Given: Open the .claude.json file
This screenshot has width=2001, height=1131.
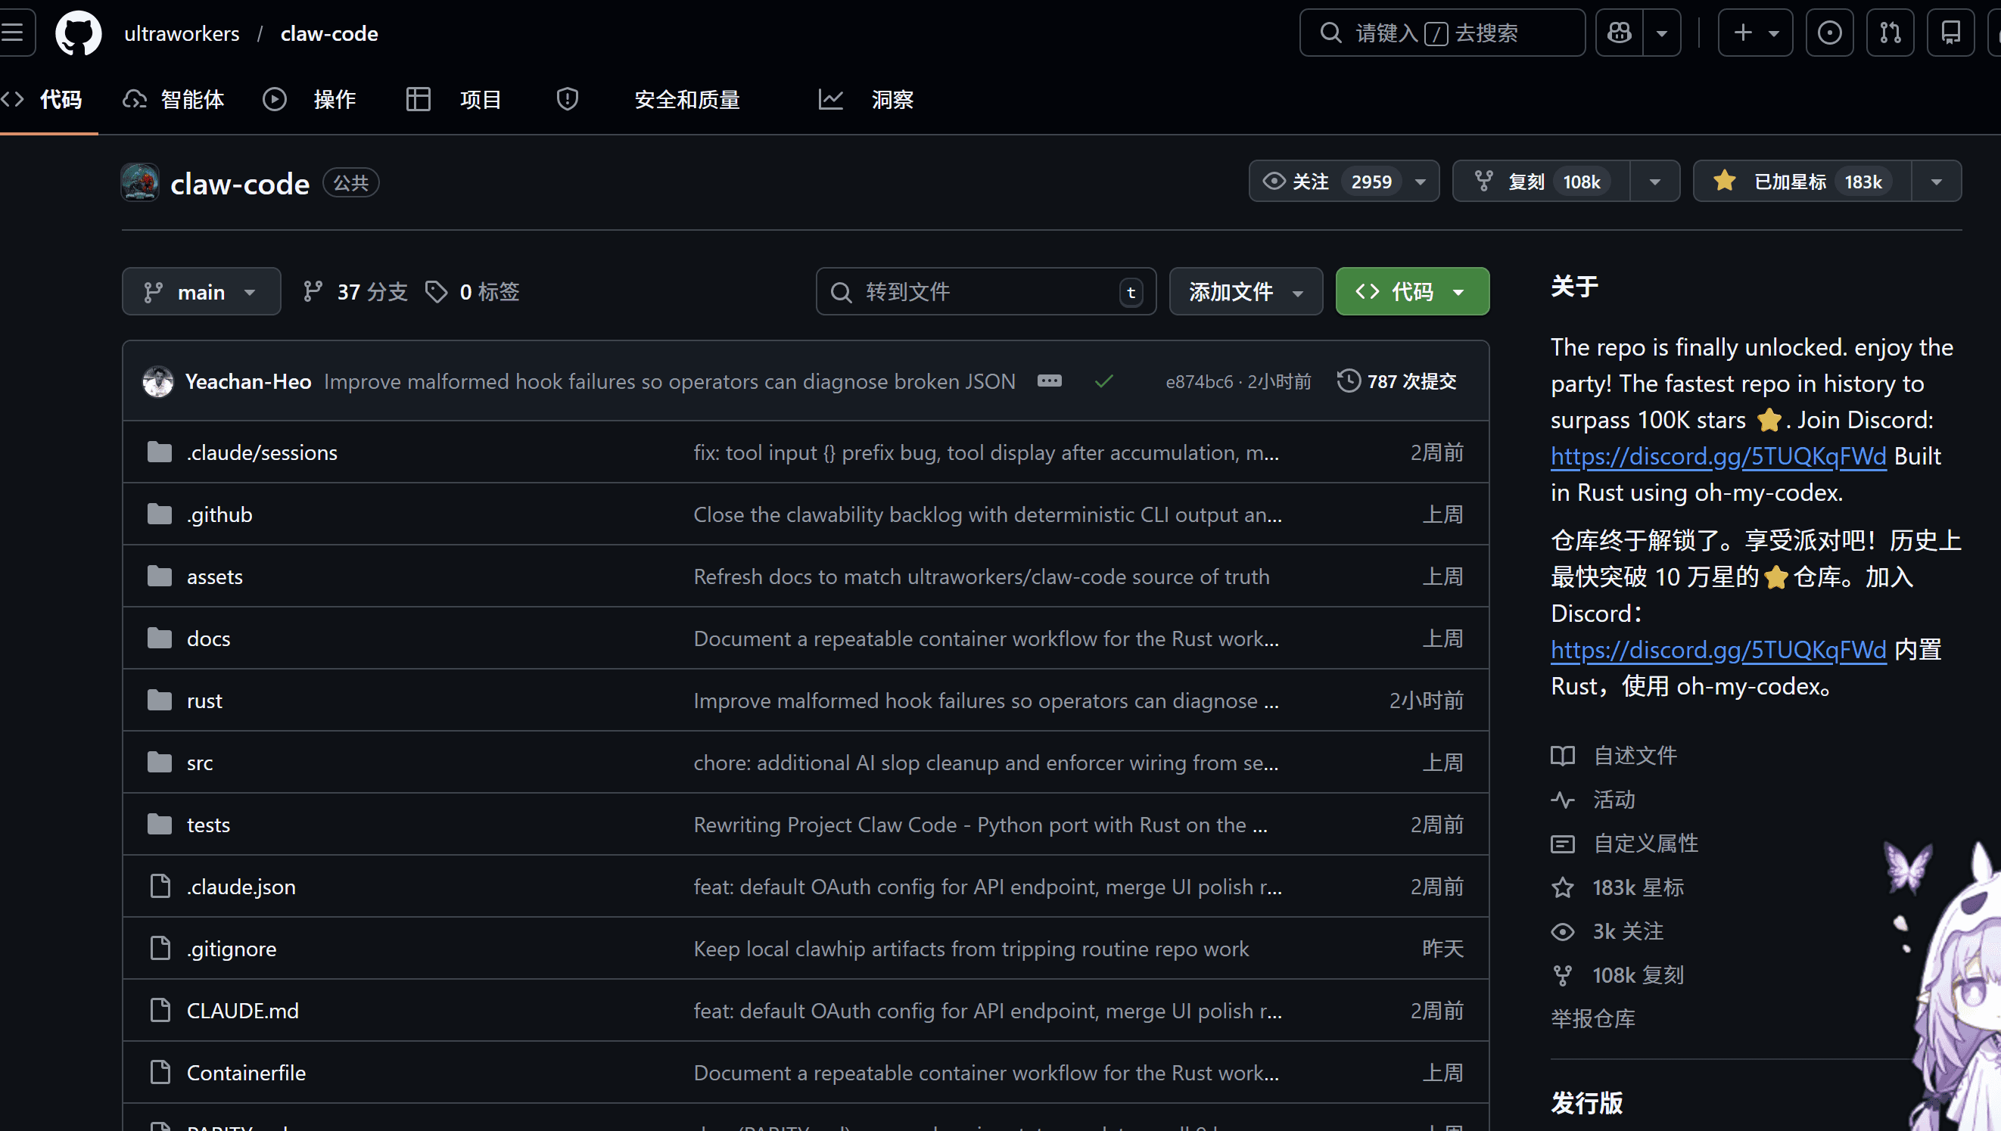Looking at the screenshot, I should click(x=241, y=888).
